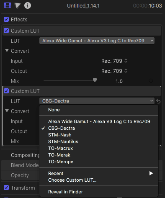
Task: Choose Alexa Wide Gamut LUT from menu
Action: pos(99,121)
